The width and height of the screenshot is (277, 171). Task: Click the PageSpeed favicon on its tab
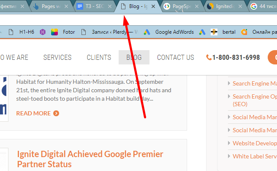pos(167,6)
